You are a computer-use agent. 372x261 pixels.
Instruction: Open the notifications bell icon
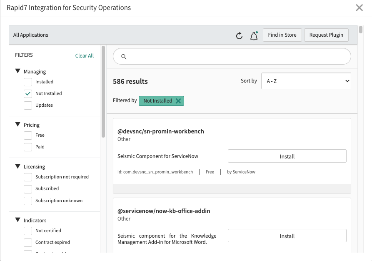point(254,35)
